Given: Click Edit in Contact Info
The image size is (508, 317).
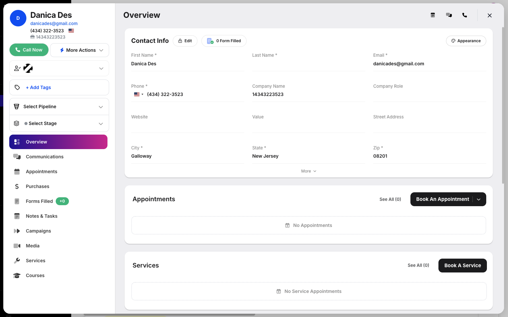Looking at the screenshot, I should 185,41.
